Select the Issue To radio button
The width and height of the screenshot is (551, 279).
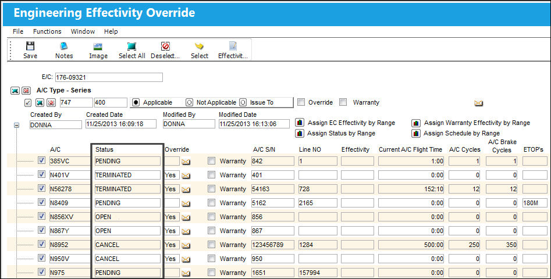tap(243, 102)
